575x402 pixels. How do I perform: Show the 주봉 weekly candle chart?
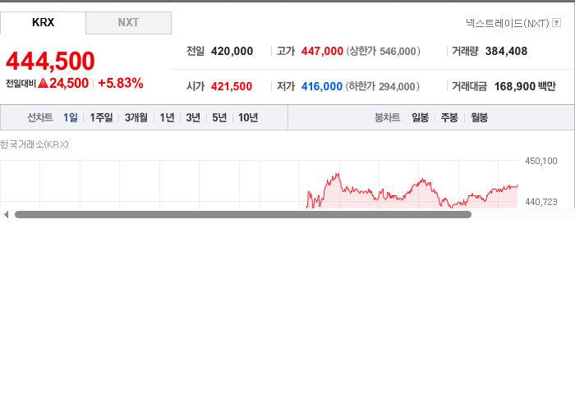pos(449,117)
